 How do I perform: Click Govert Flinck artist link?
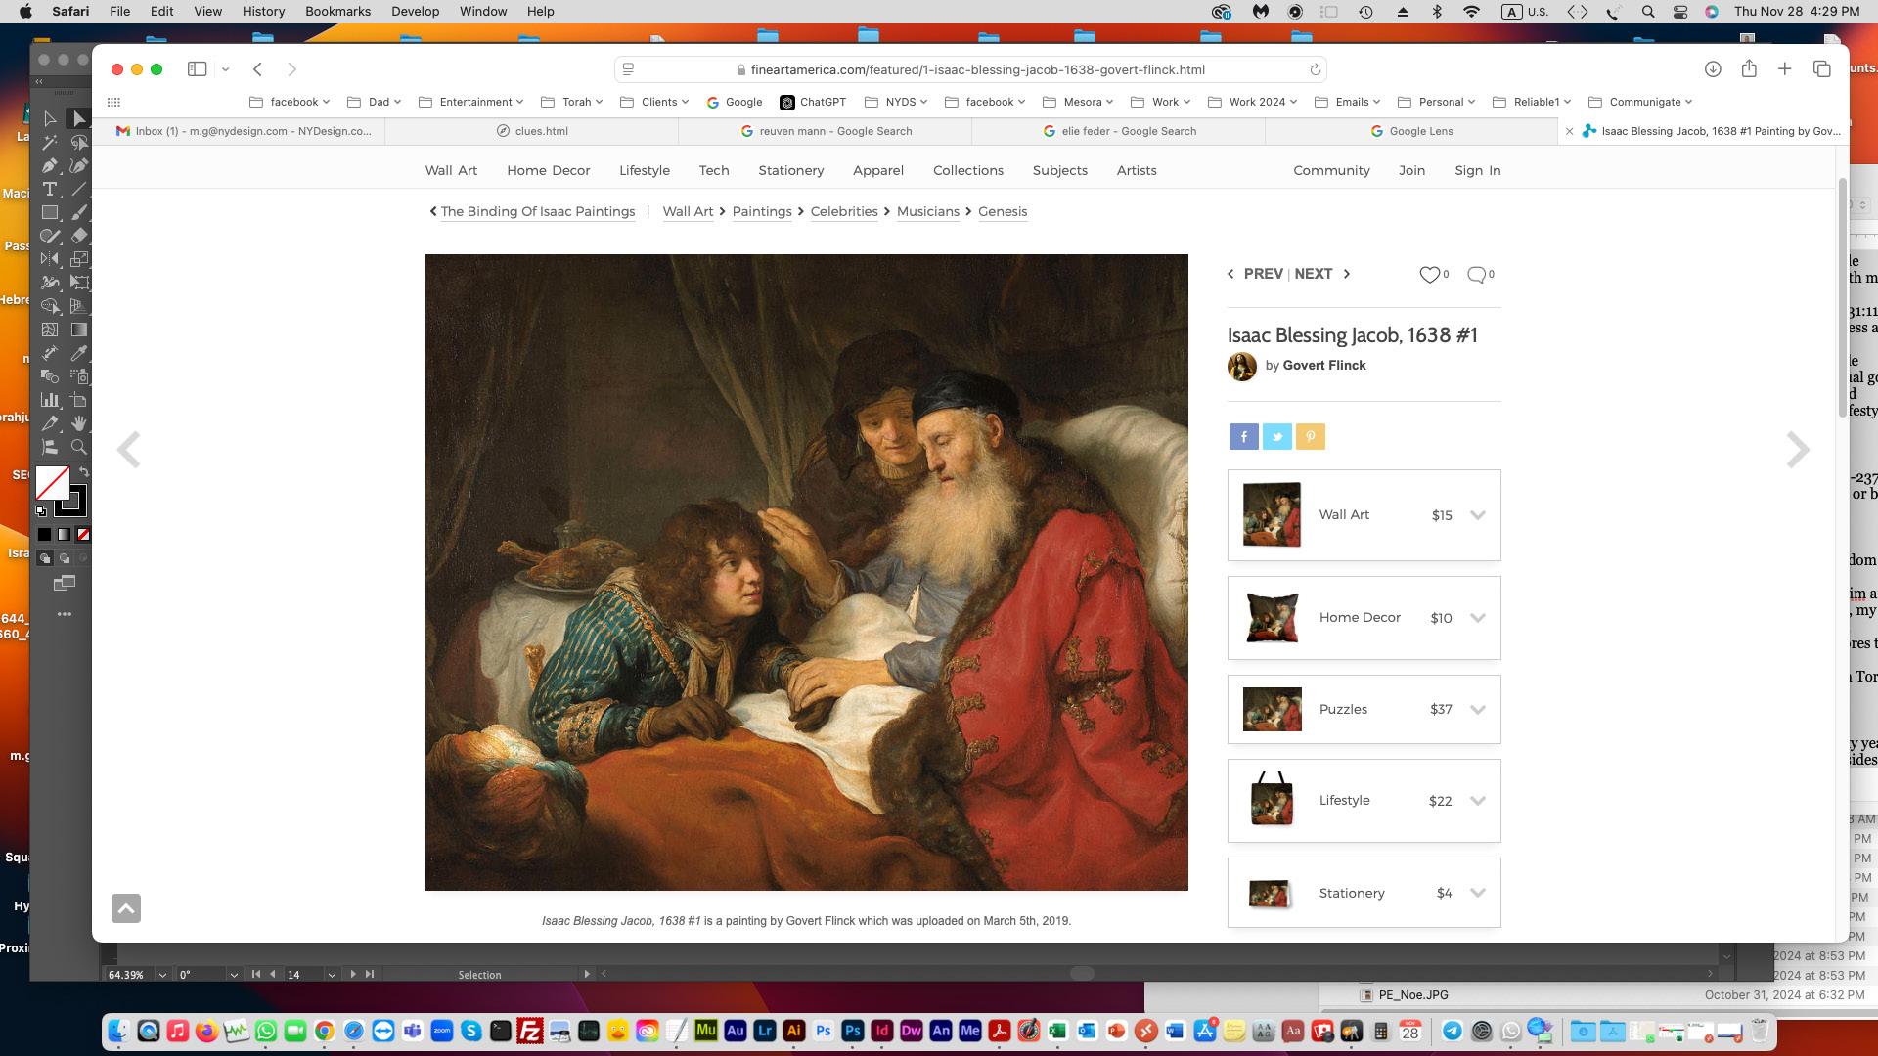click(1323, 366)
